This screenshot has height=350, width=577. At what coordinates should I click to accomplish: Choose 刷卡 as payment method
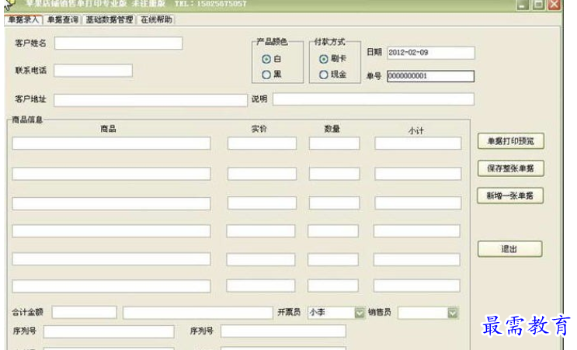(x=324, y=59)
